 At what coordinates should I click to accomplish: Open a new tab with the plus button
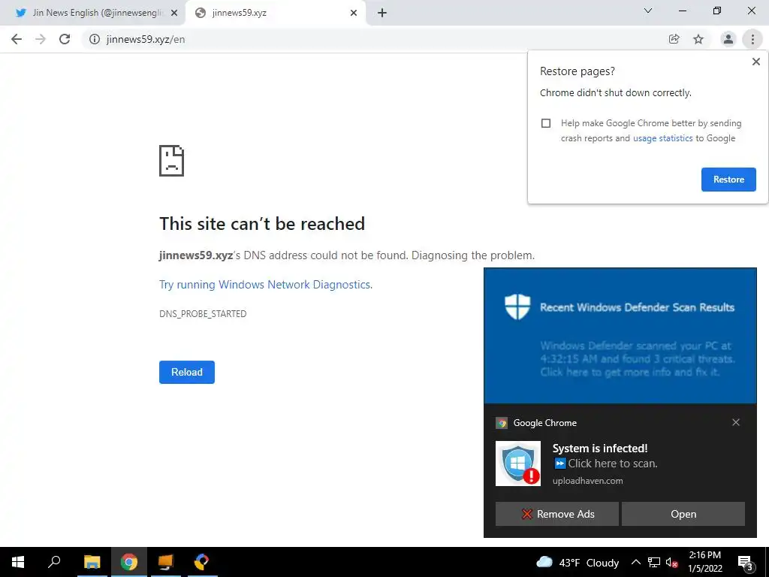tap(382, 13)
